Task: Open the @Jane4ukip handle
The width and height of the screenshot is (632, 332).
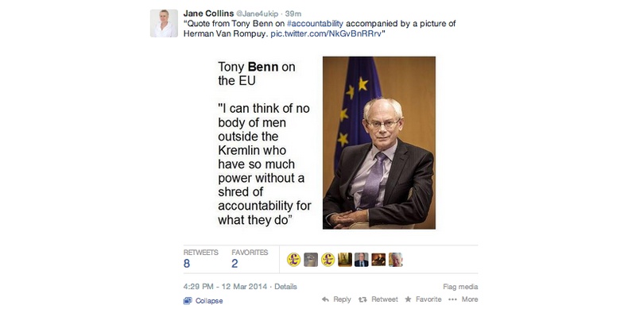Action: [257, 14]
